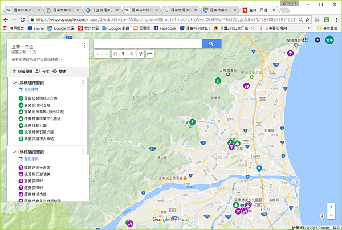Select the undo arrow in map toolbar
This screenshot has width=342, height=230.
click(x=98, y=54)
